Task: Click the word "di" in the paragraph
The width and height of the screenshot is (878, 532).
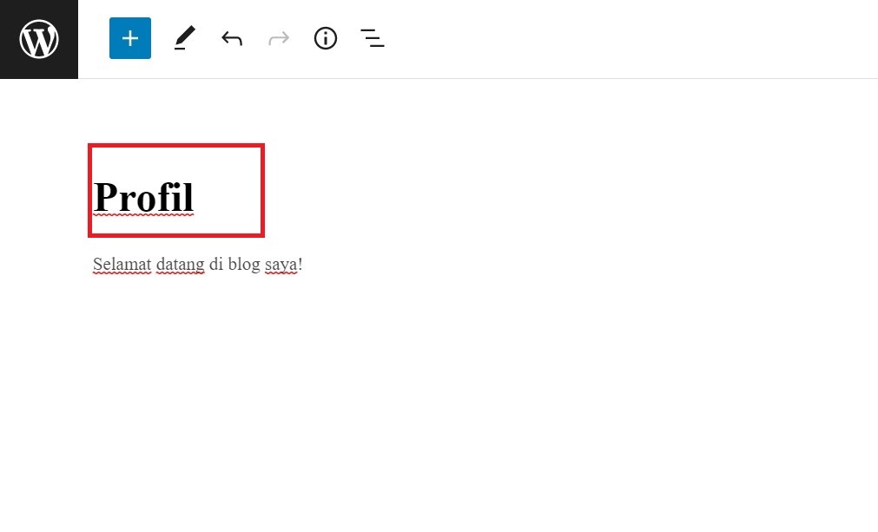Action: pos(216,265)
